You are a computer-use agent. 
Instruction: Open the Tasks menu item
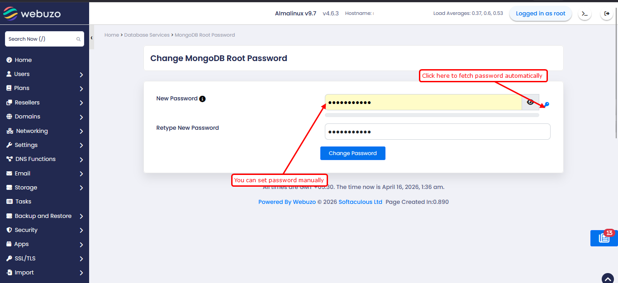(x=23, y=202)
